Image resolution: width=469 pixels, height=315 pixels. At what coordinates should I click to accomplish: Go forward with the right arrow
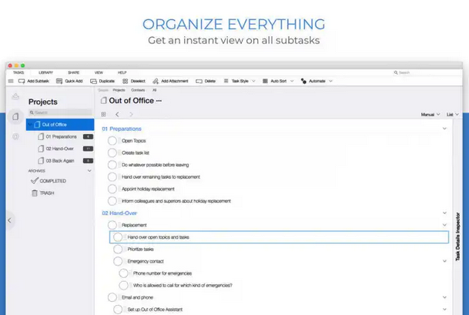[131, 114]
